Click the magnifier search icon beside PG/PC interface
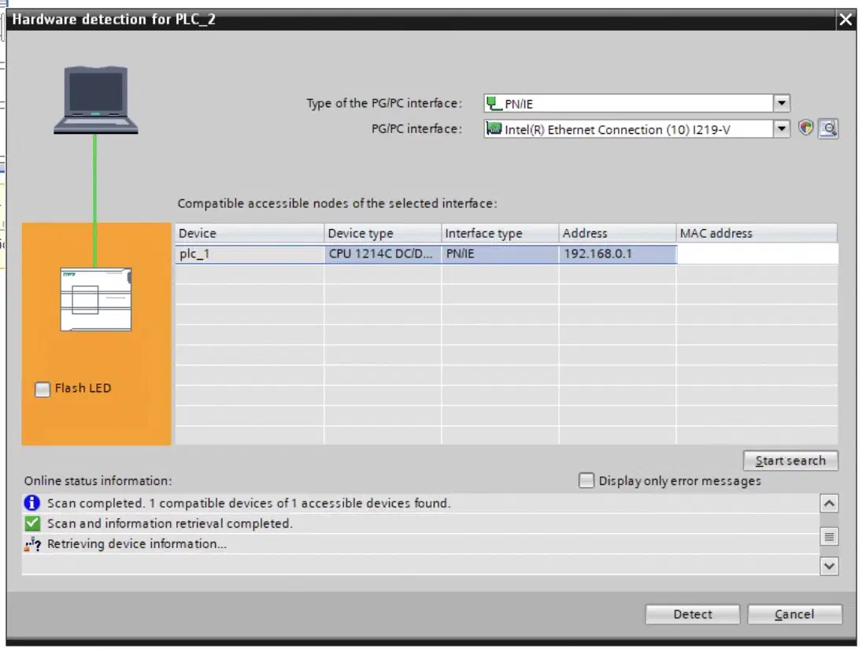This screenshot has width=866, height=652. coord(828,128)
